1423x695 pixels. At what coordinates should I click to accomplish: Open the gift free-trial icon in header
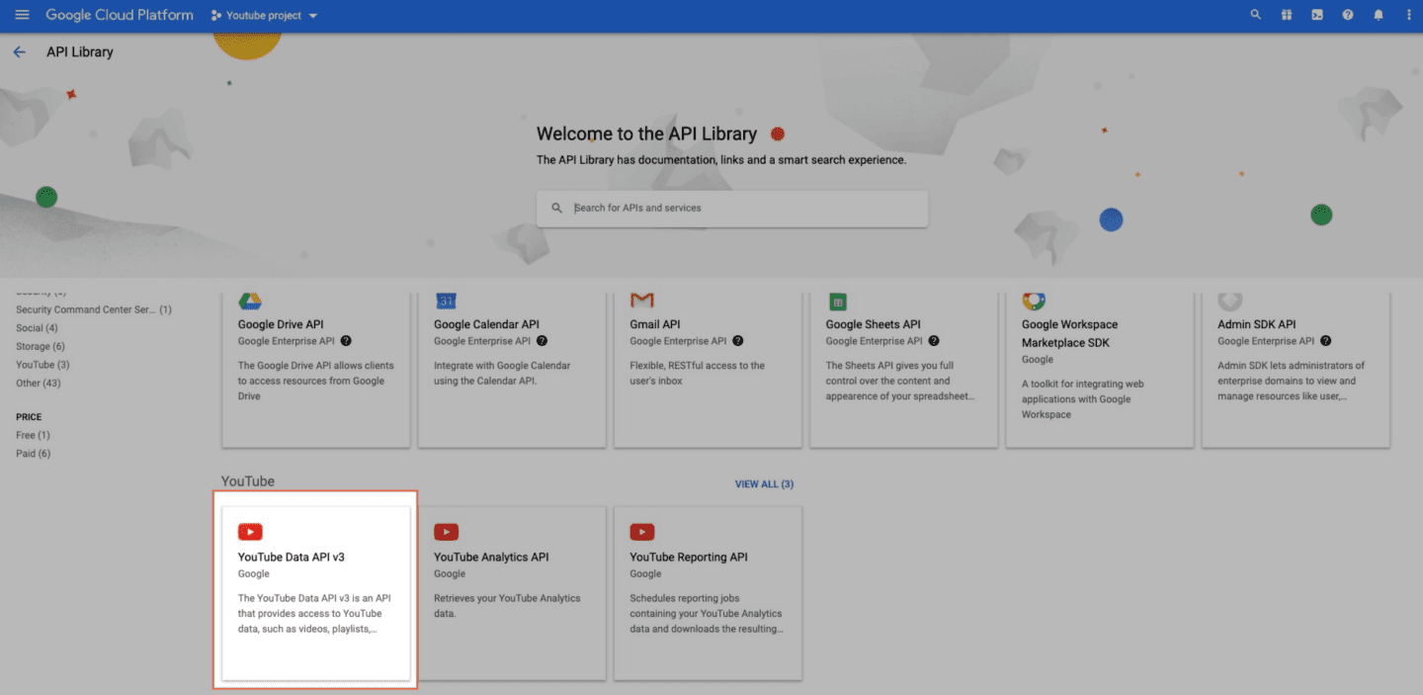(1287, 15)
